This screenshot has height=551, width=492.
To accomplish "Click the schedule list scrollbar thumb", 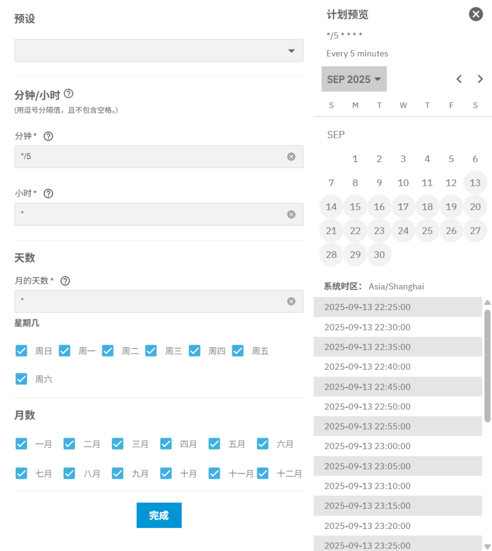I will 487,366.
